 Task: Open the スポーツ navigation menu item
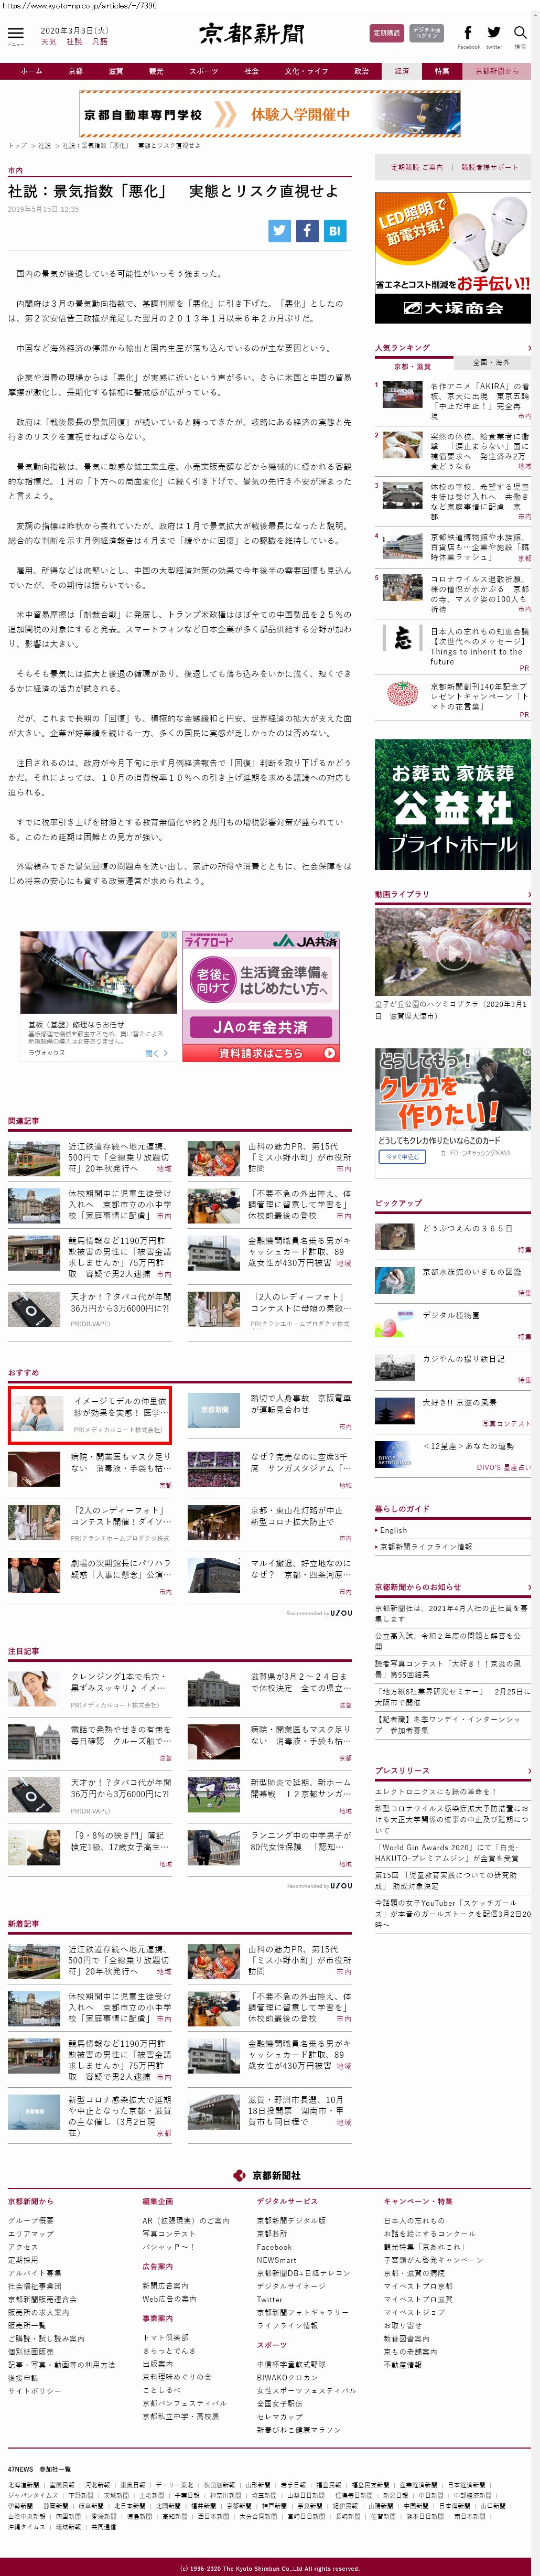203,71
